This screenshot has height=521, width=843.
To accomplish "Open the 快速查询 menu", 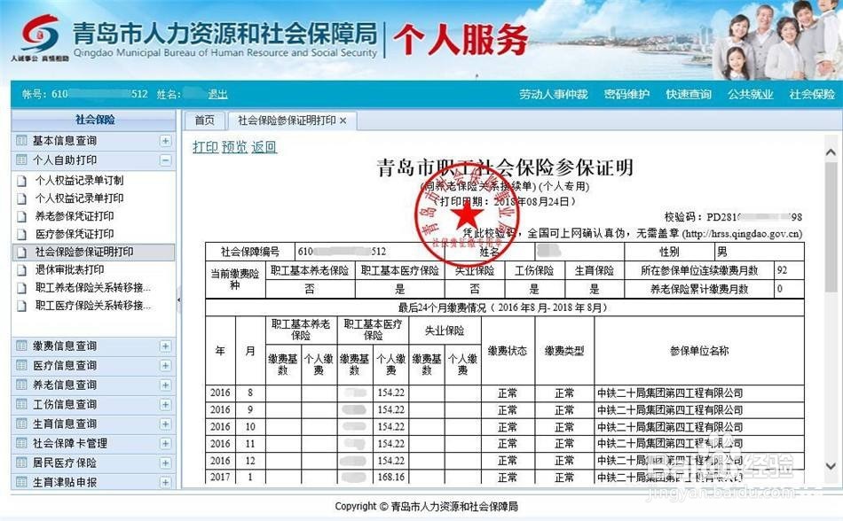I will [689, 95].
